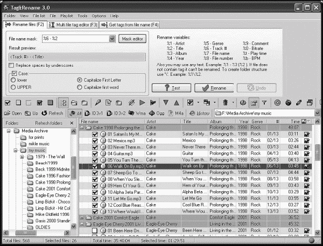This screenshot has width=323, height=246.
Task: Check file 01 Been Here On...
Action: point(95,230)
